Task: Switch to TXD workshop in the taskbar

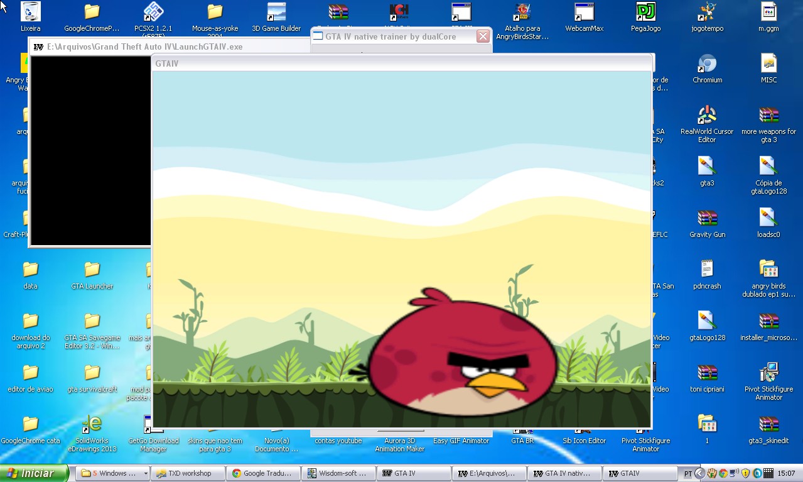Action: click(x=188, y=473)
